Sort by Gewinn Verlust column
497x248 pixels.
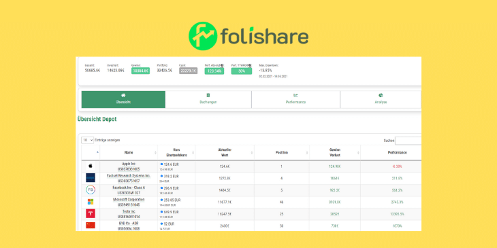point(335,152)
